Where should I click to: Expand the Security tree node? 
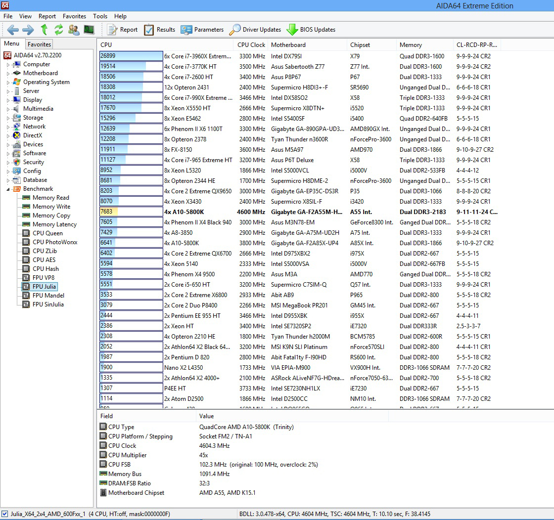coord(8,163)
